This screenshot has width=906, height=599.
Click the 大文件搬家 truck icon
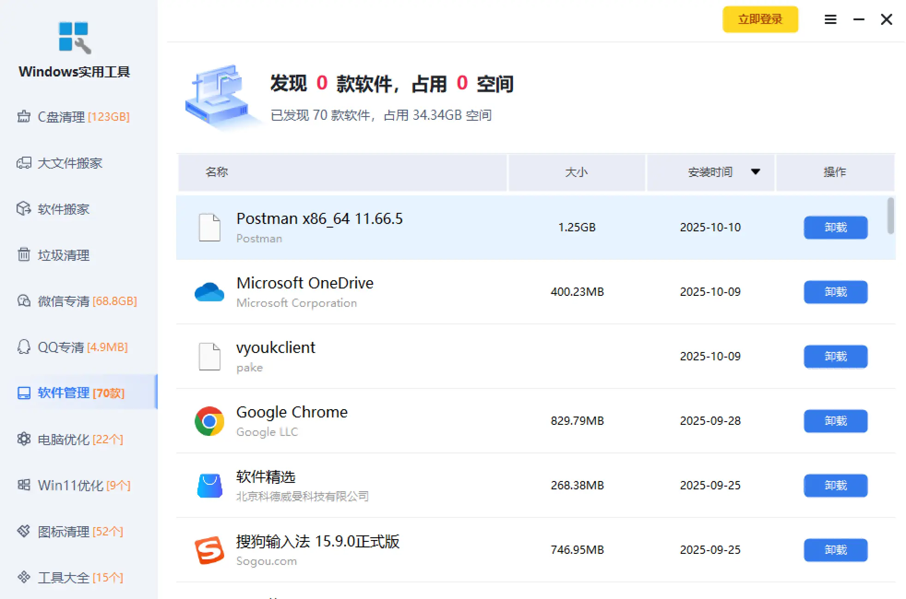(24, 163)
